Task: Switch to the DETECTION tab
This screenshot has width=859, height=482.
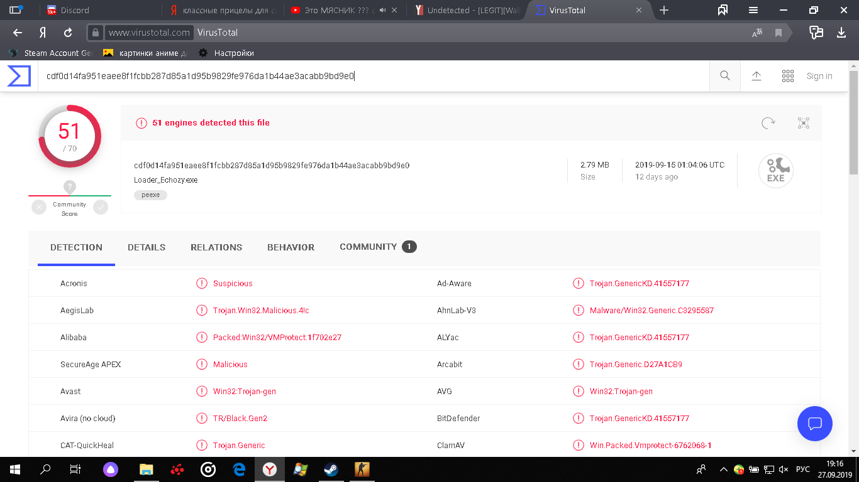Action: click(76, 247)
